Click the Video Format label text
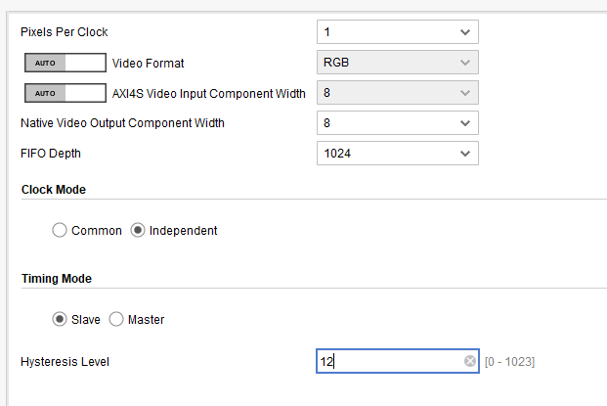Image resolution: width=607 pixels, height=406 pixels. coord(148,64)
